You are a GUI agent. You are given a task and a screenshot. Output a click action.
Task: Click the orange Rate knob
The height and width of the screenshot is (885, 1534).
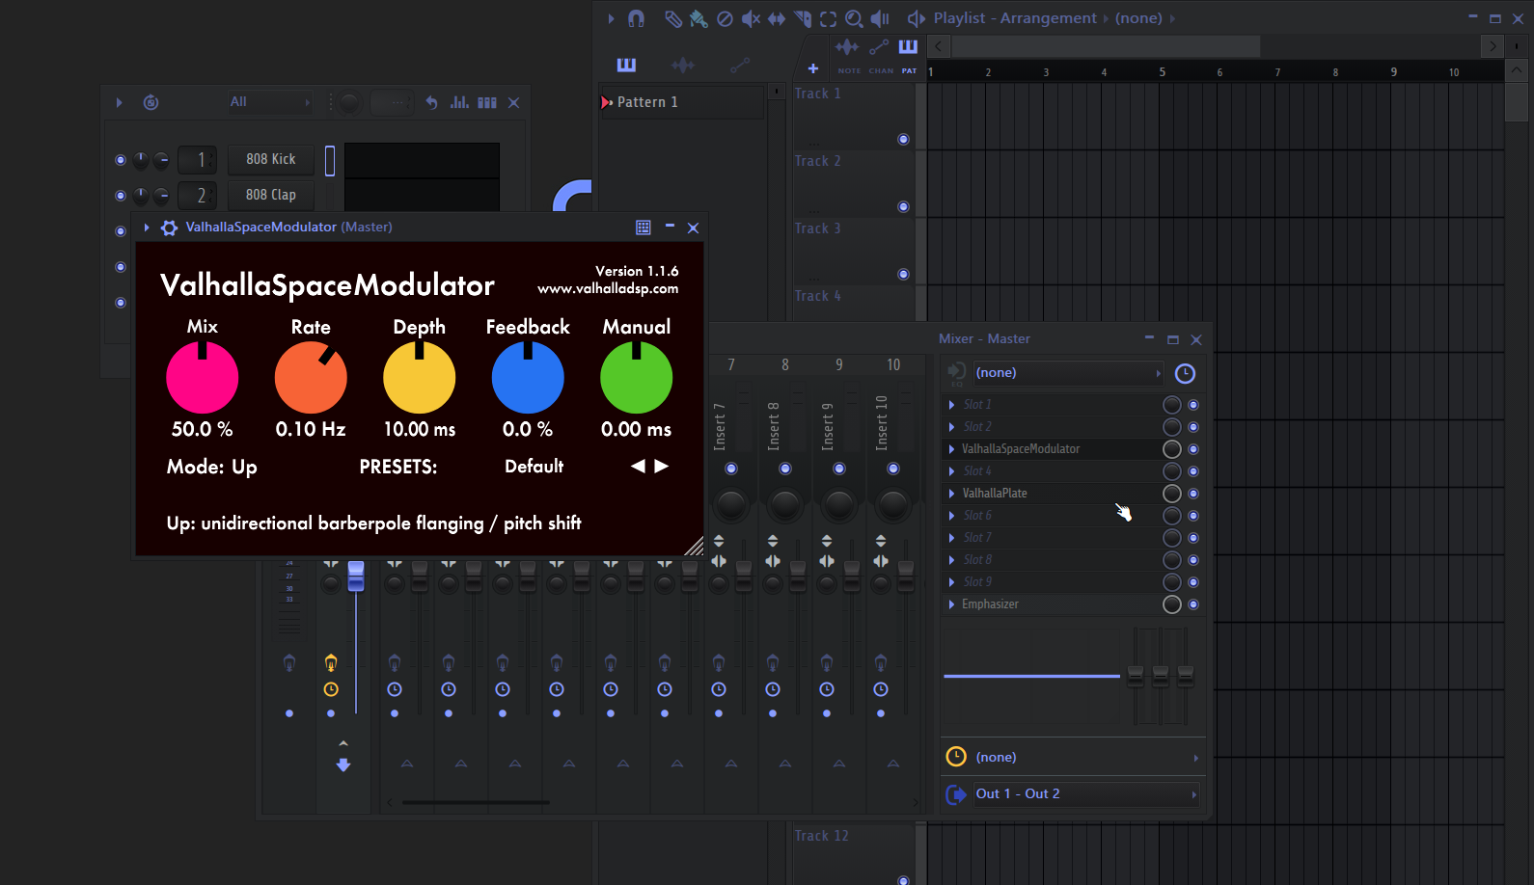pos(311,377)
